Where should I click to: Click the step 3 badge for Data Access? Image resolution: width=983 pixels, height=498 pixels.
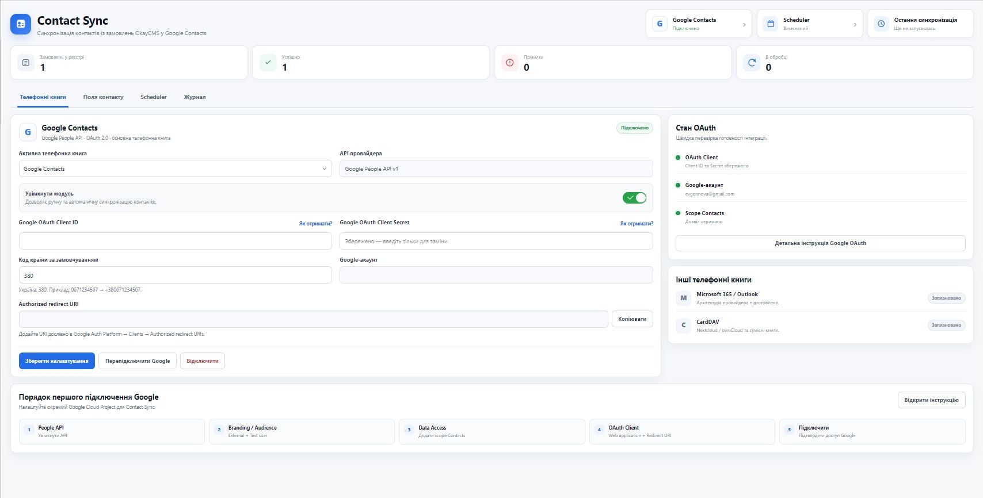click(409, 430)
